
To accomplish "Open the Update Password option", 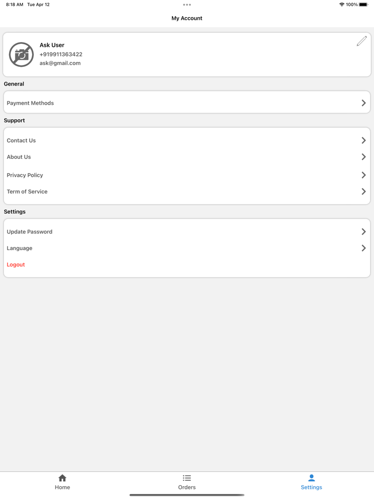I will pyautogui.click(x=187, y=232).
